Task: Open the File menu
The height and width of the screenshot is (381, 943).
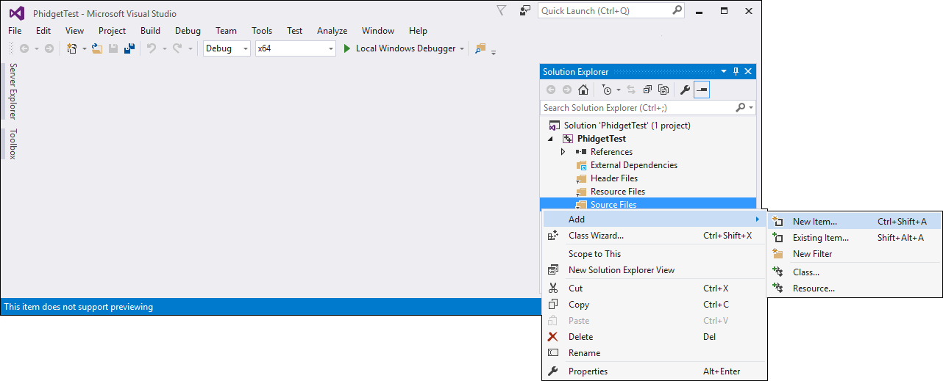Action: click(x=15, y=31)
